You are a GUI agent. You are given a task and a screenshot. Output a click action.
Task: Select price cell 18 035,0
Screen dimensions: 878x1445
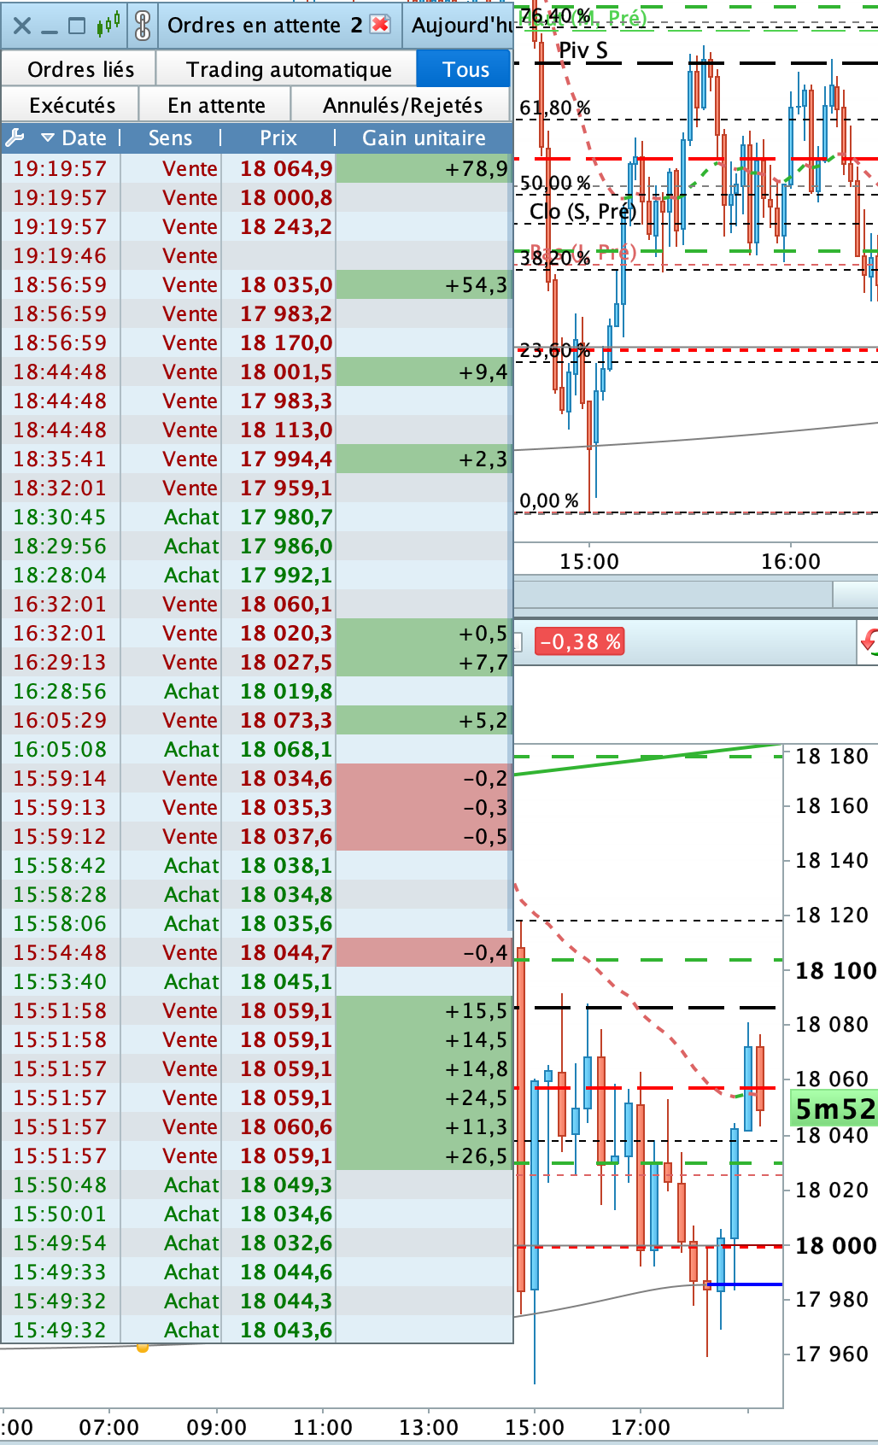click(278, 284)
